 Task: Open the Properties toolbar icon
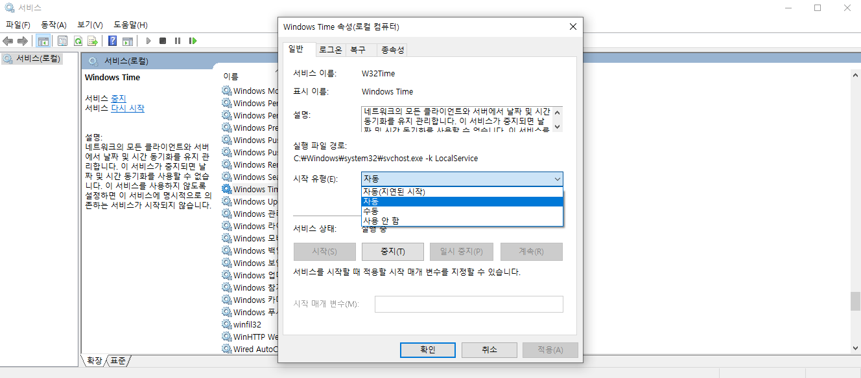[63, 41]
